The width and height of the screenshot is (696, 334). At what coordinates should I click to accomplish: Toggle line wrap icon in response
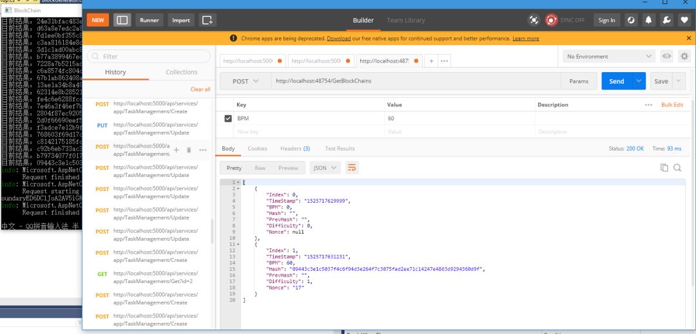pos(352,167)
